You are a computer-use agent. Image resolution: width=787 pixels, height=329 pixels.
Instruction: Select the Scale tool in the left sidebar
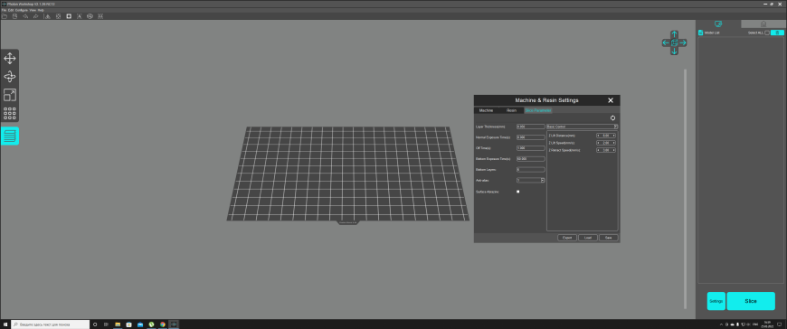tap(10, 95)
